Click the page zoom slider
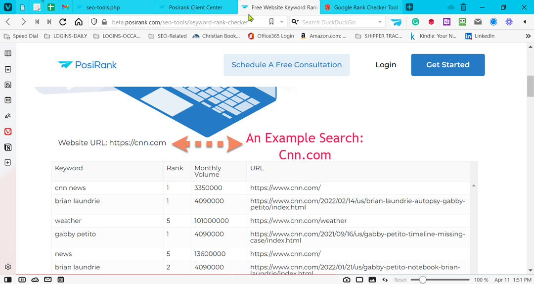 click(x=423, y=280)
